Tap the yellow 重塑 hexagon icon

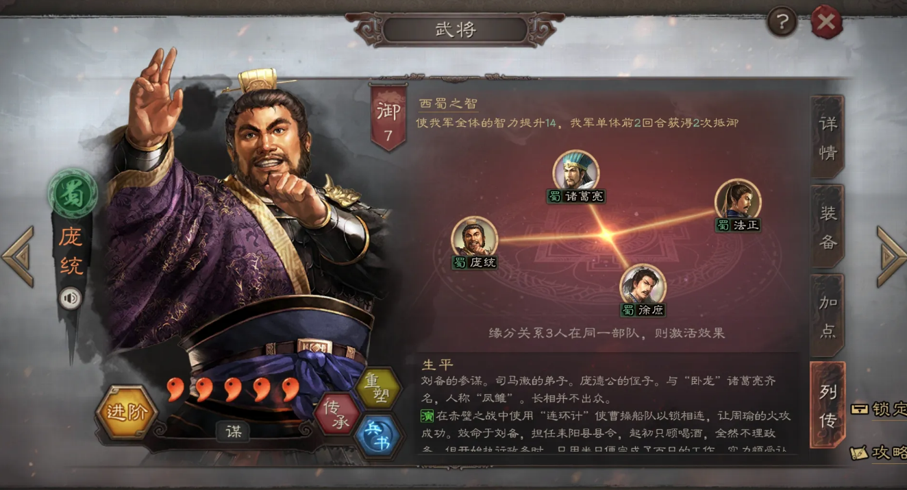click(378, 387)
